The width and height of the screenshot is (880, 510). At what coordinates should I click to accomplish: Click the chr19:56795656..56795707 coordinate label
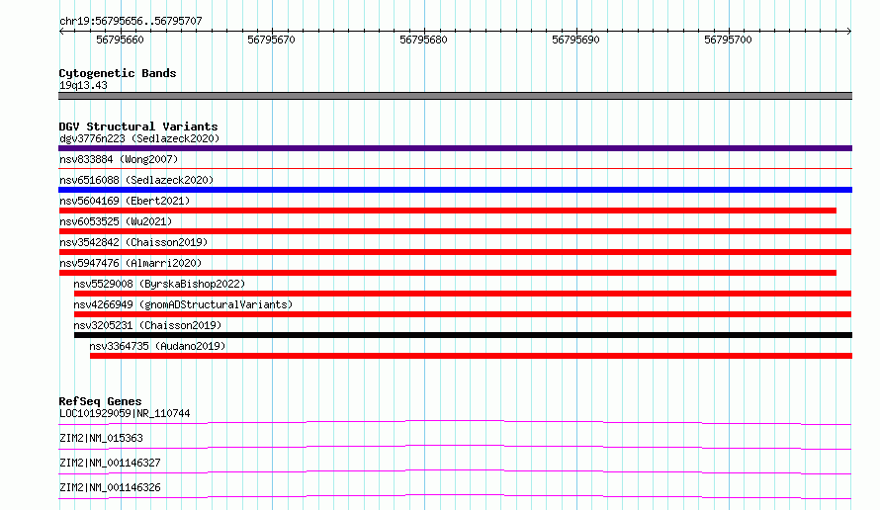[131, 21]
